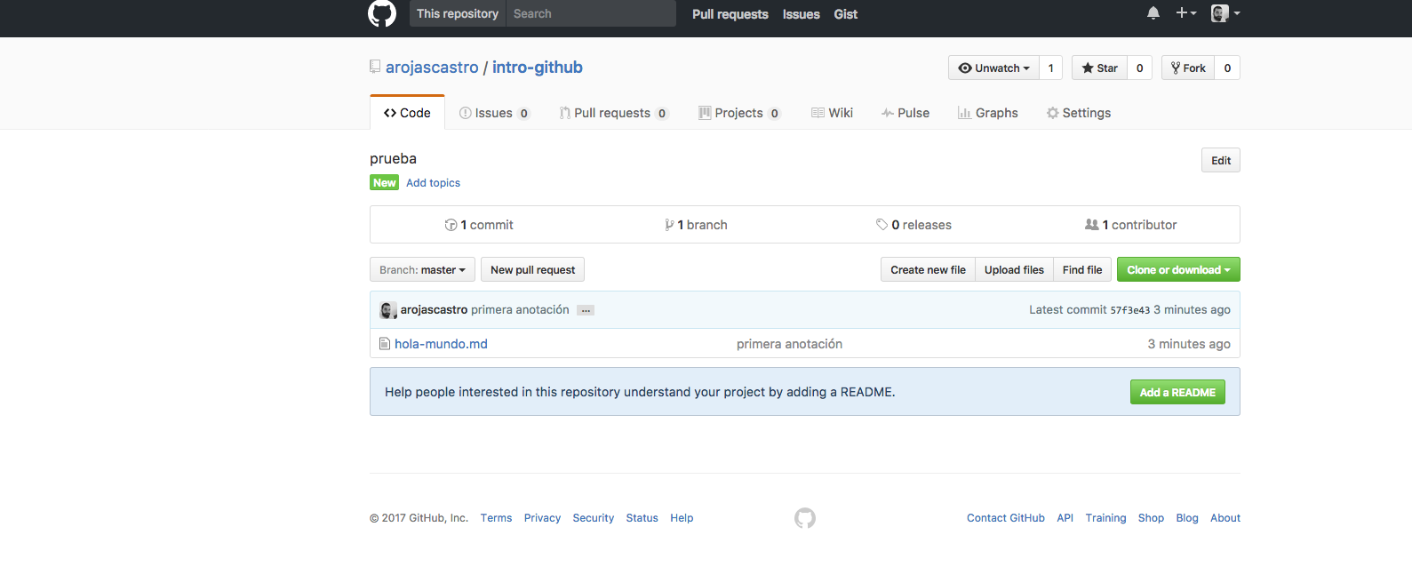
Task: View the 1 commit history link
Action: coord(480,225)
